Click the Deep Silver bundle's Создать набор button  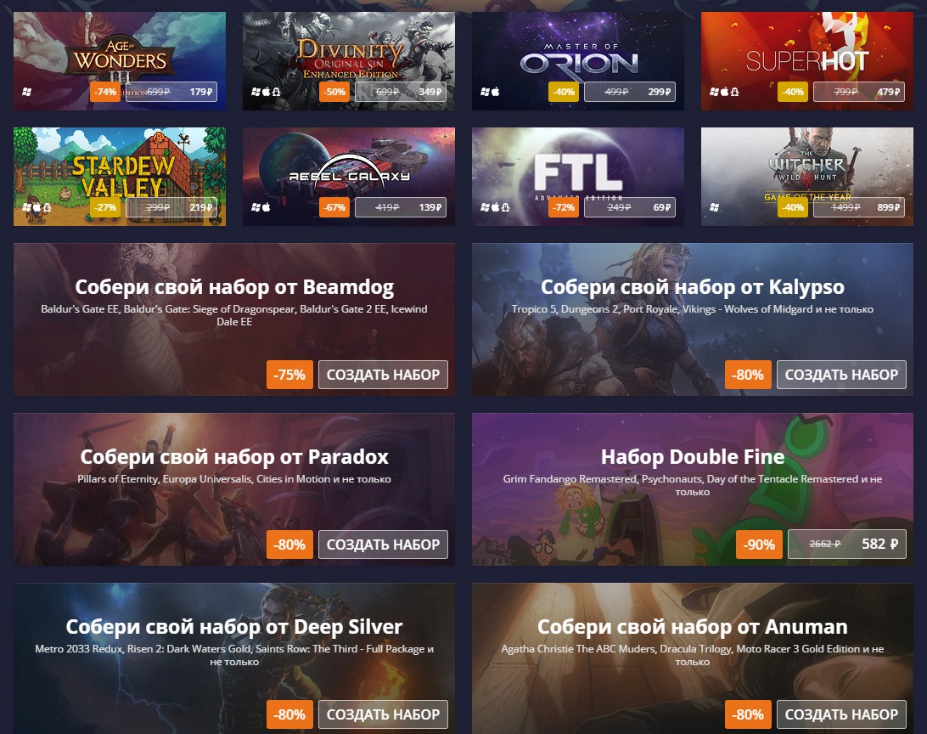[x=383, y=714]
